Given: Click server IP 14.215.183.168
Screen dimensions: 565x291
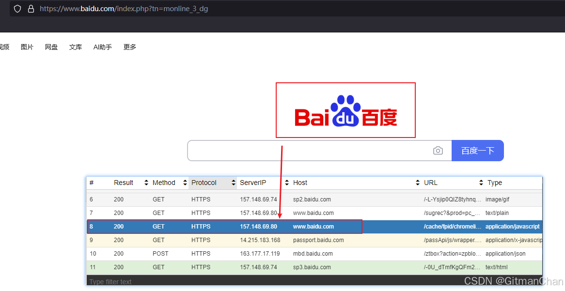Looking at the screenshot, I should click(260, 240).
